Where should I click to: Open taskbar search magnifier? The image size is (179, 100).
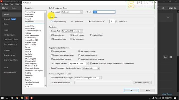pos(7,98)
